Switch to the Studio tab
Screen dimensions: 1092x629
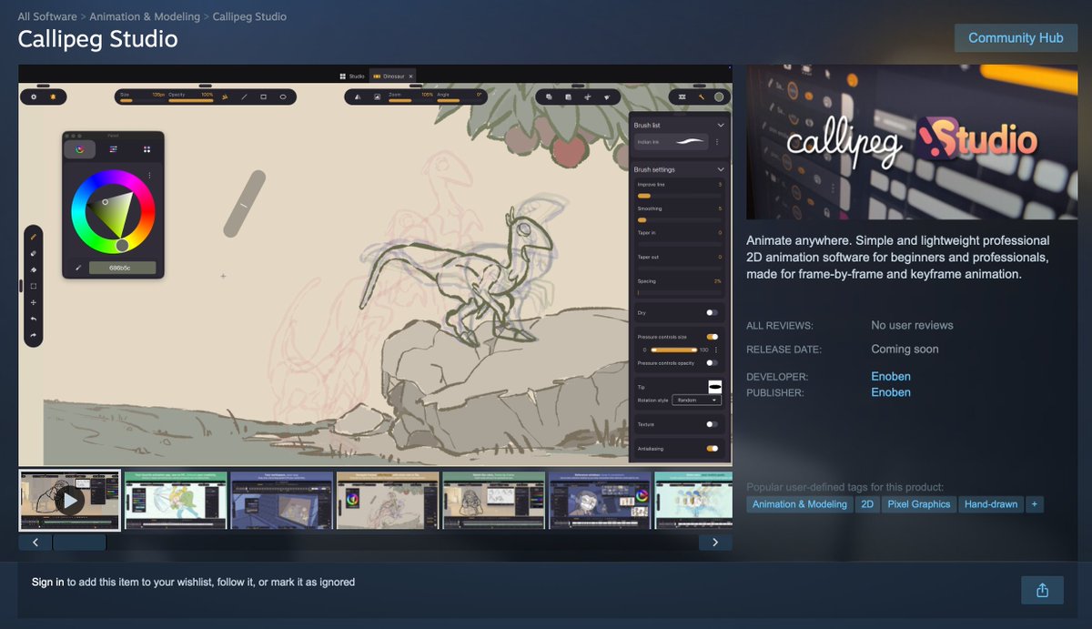[x=352, y=76]
